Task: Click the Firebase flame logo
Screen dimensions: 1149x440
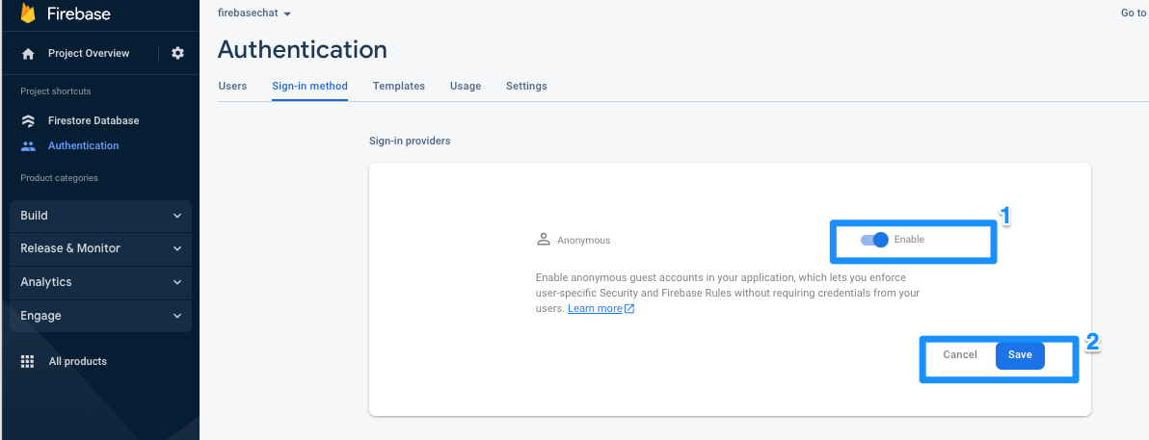Action: click(28, 13)
